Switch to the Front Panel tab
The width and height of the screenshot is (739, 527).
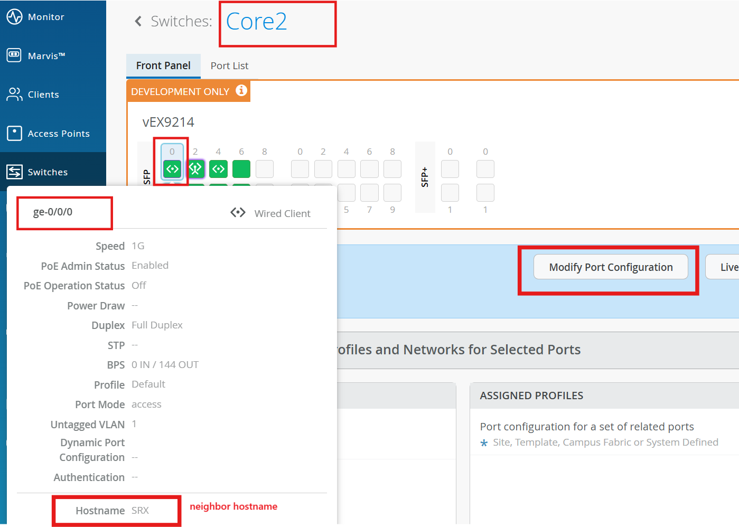(163, 65)
